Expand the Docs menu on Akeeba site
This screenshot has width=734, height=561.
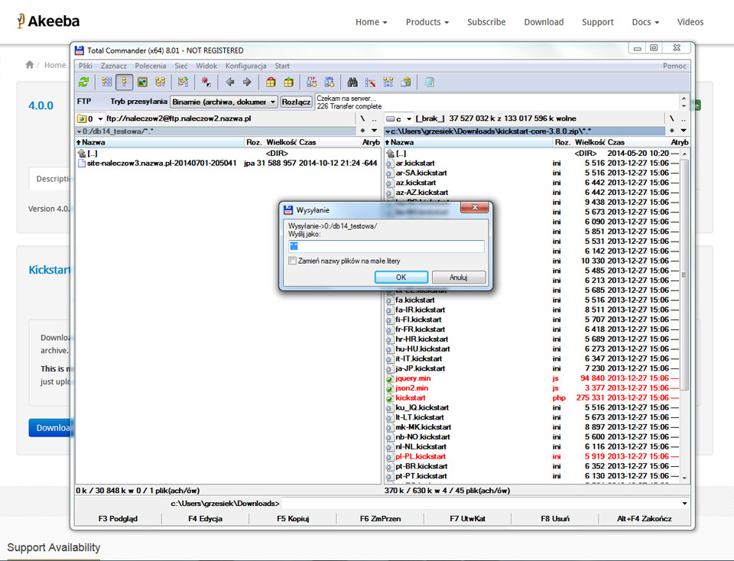645,22
